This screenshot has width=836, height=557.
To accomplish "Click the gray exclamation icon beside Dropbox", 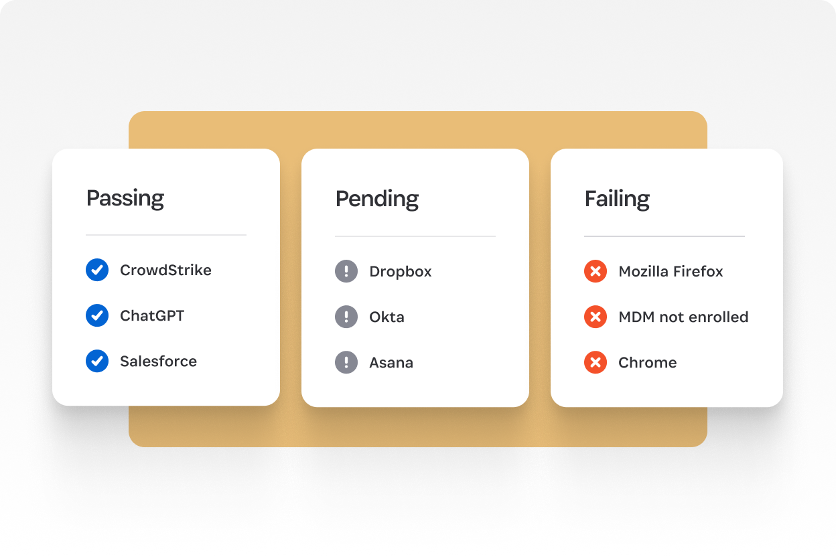I will (346, 271).
